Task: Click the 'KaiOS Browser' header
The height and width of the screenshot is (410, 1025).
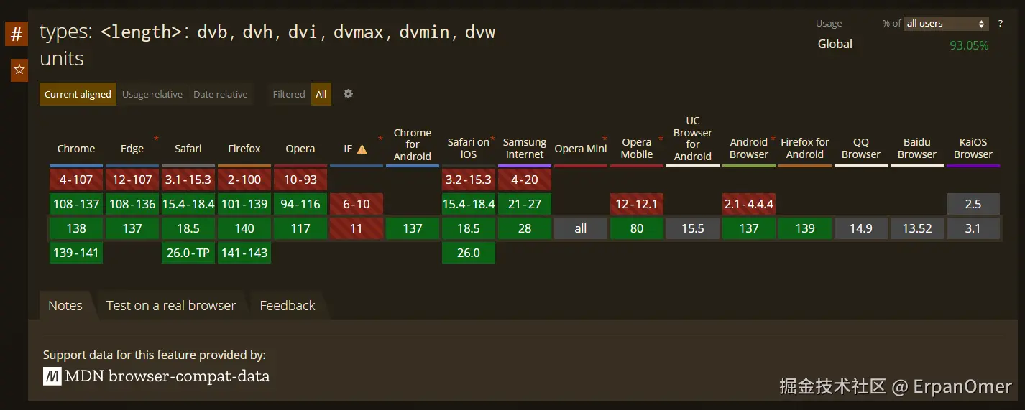Action: (973, 148)
